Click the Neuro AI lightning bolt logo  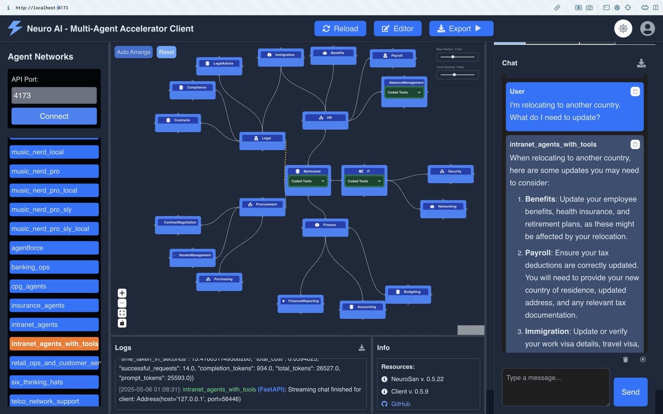click(14, 28)
